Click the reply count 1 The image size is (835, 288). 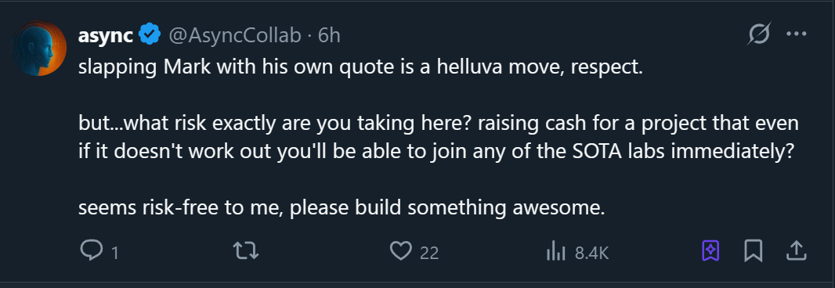point(114,253)
